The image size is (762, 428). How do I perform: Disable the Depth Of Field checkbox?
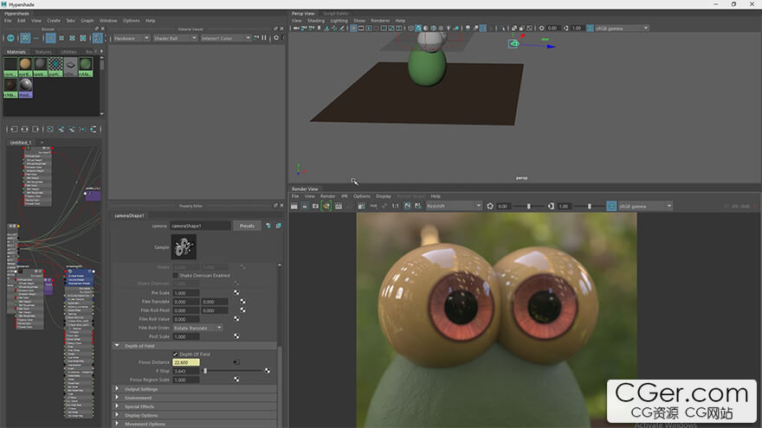coord(176,354)
